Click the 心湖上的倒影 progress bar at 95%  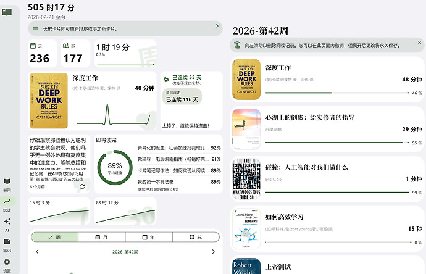(337, 143)
